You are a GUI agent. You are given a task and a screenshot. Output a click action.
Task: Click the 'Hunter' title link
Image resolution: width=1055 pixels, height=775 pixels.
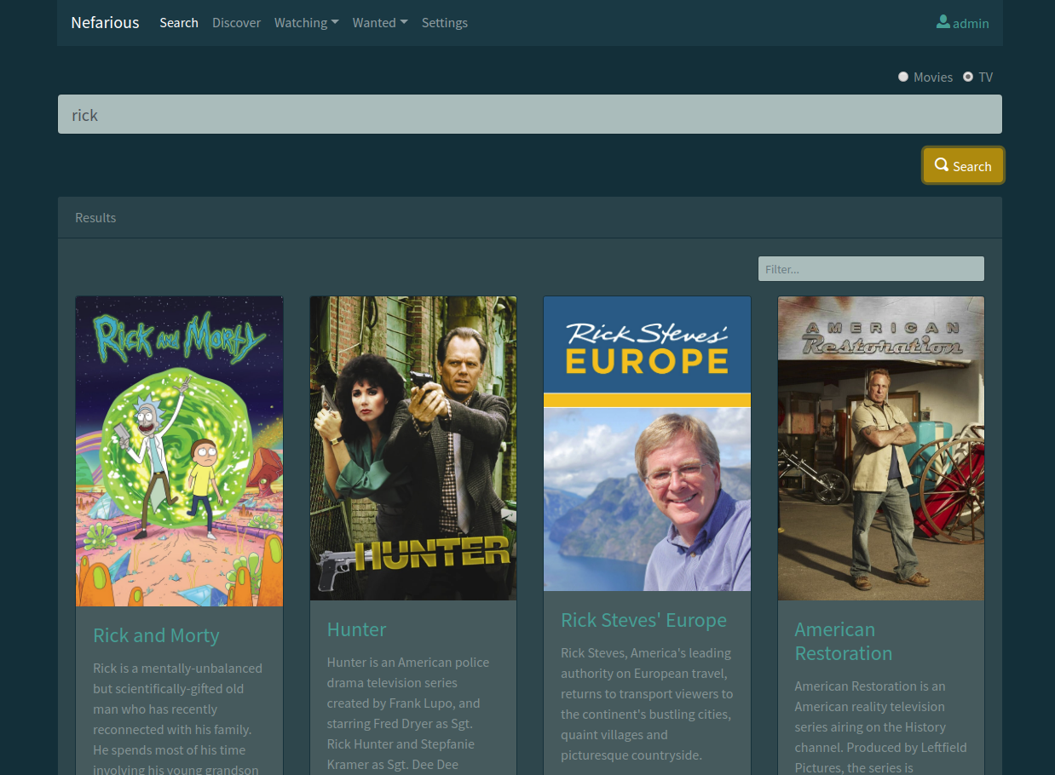click(x=356, y=629)
